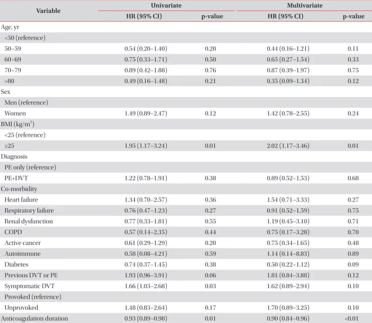Click the 'Multivariate' header label
This screenshot has width=372, height=323.
click(305, 5)
